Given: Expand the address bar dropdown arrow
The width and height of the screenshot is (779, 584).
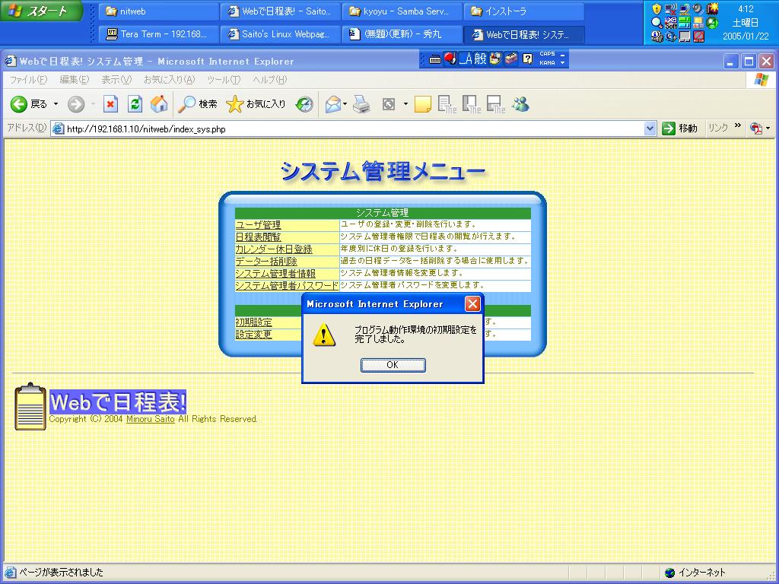Looking at the screenshot, I should tap(650, 129).
